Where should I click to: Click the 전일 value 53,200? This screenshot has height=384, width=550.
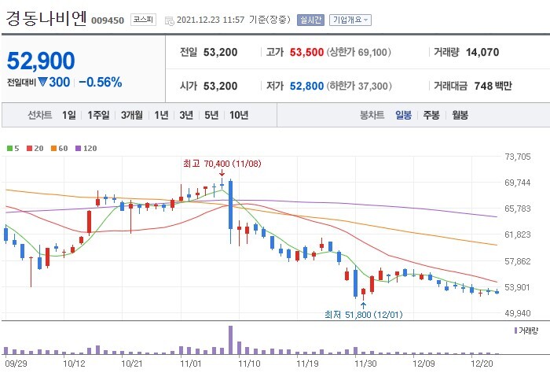point(220,53)
